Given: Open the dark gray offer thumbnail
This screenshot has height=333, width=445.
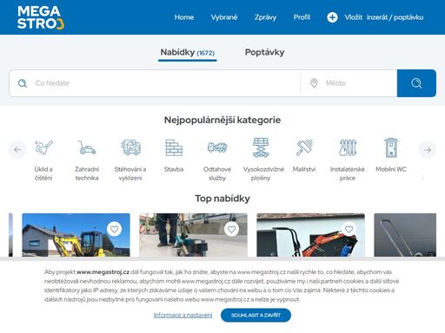Looking at the screenshot, I should click(405, 235).
